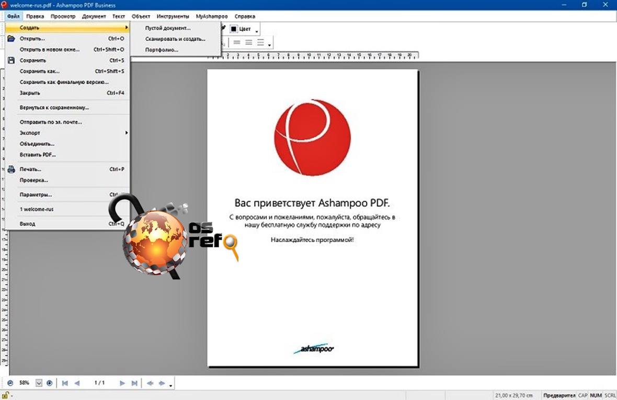Select Выход to quit the program

point(67,223)
